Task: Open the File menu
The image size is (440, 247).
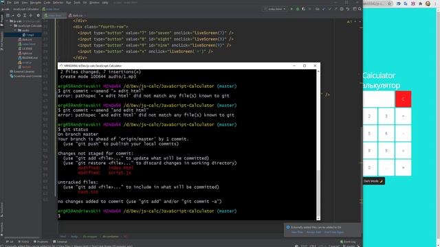Action: [9, 3]
